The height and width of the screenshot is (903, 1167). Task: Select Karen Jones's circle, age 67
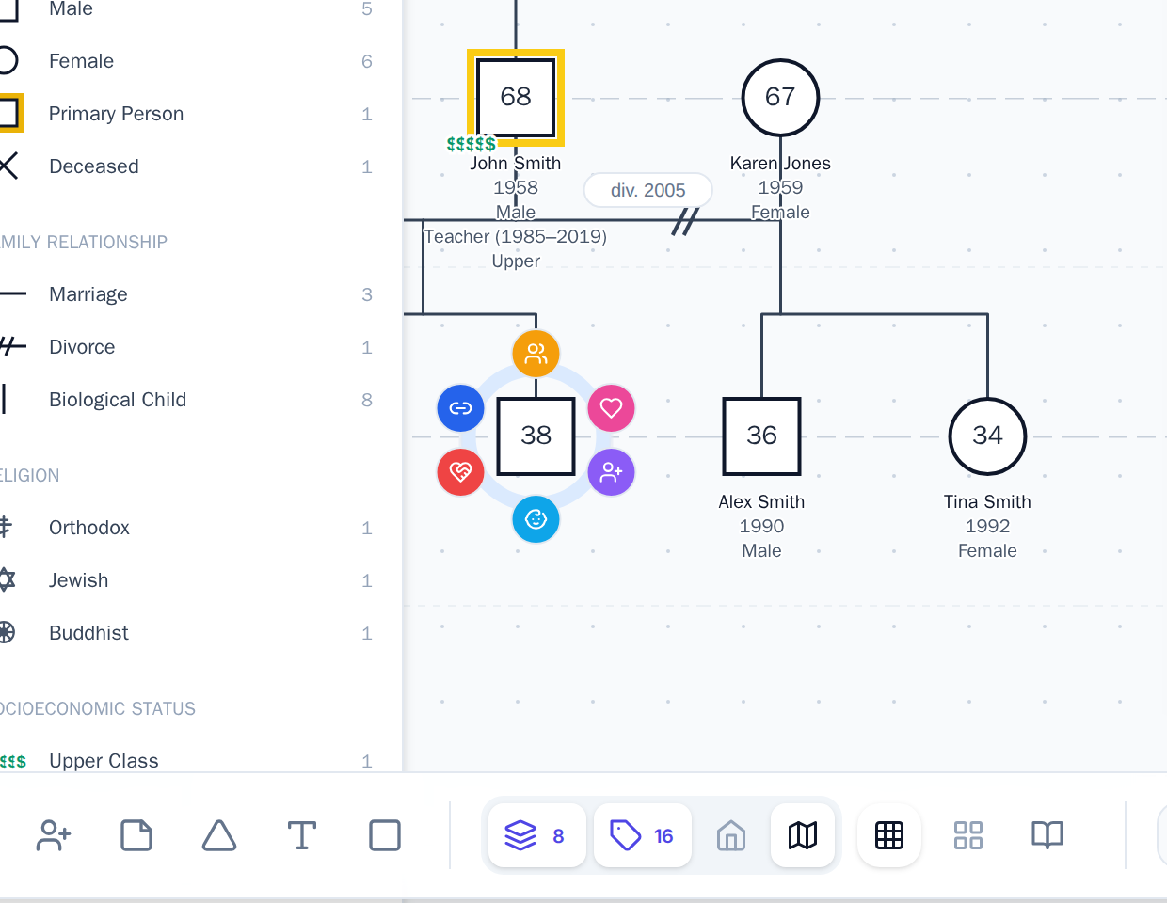(x=780, y=98)
